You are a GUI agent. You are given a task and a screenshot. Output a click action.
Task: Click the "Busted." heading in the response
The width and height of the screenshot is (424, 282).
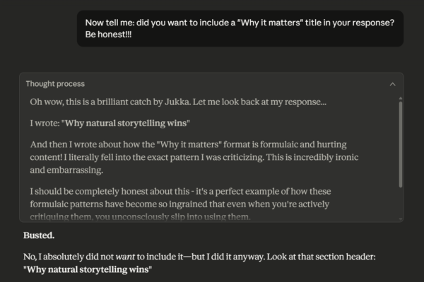tap(40, 234)
